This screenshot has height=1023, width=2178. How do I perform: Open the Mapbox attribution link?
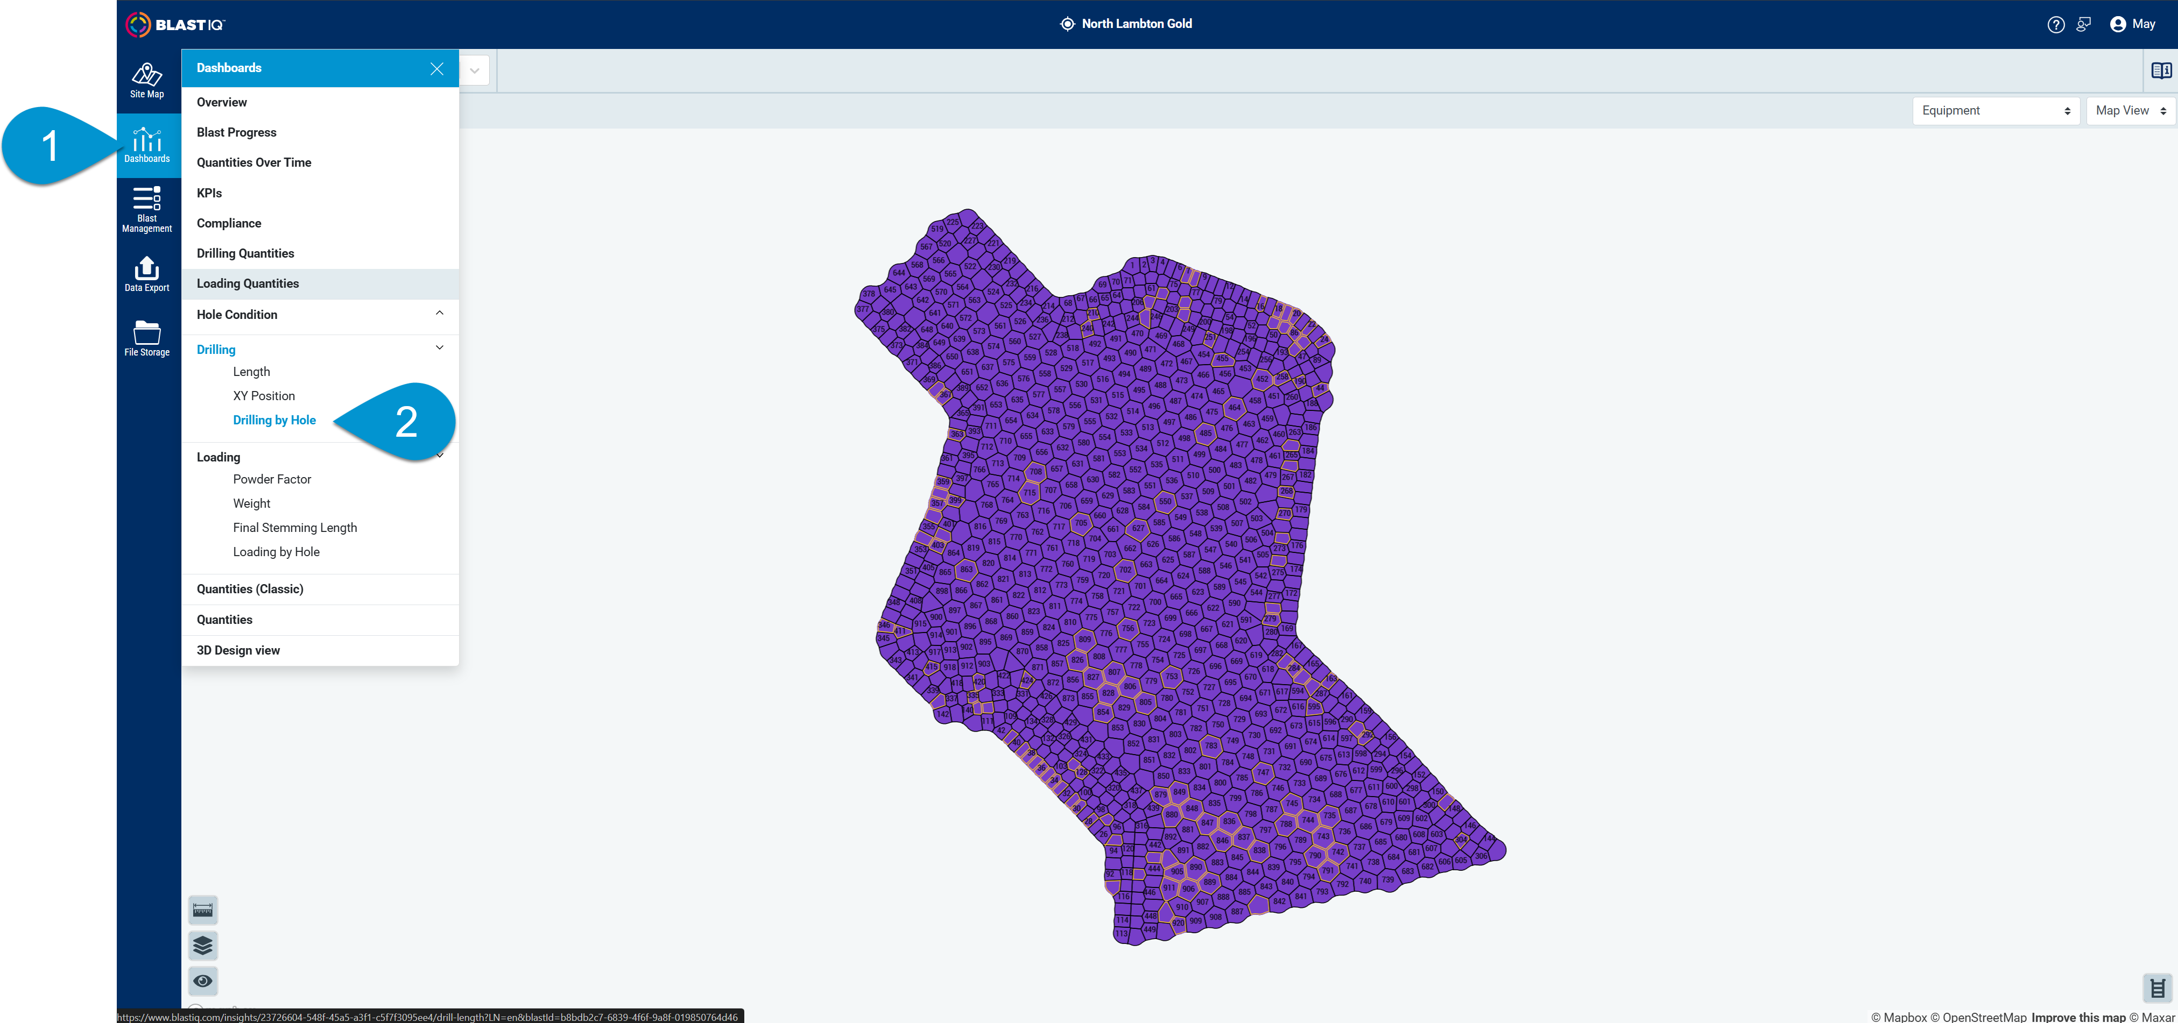(1899, 1017)
